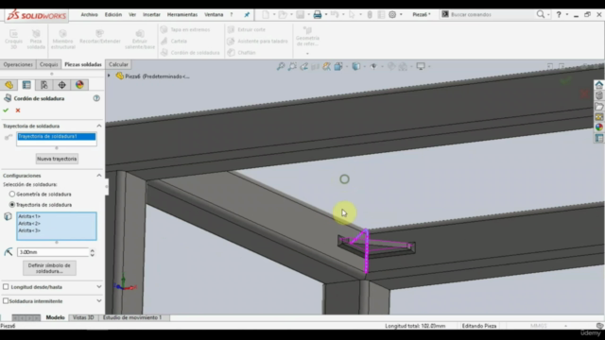Viewport: 605px width, 340px height.
Task: Click the Nueva trayectoria button
Action: click(57, 159)
